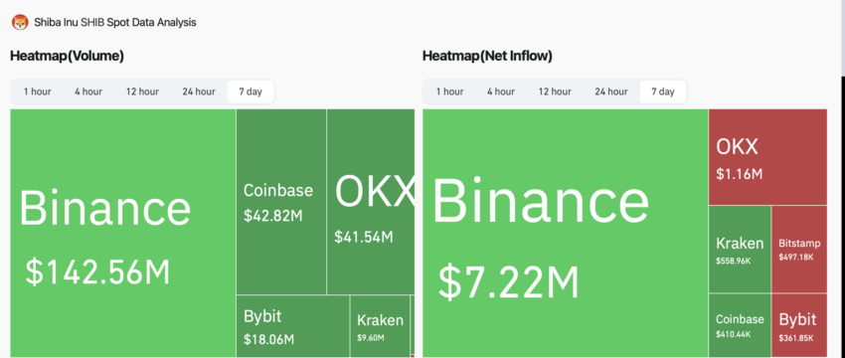Viewport: 845px width, 358px height.
Task: Click Binance $142.56M volume tile
Action: 123,233
